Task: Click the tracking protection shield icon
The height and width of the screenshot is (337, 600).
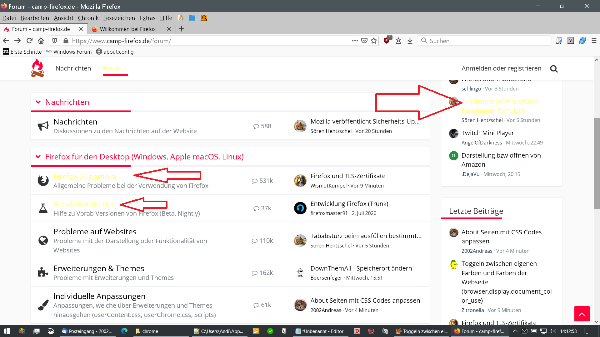Action: [55, 41]
